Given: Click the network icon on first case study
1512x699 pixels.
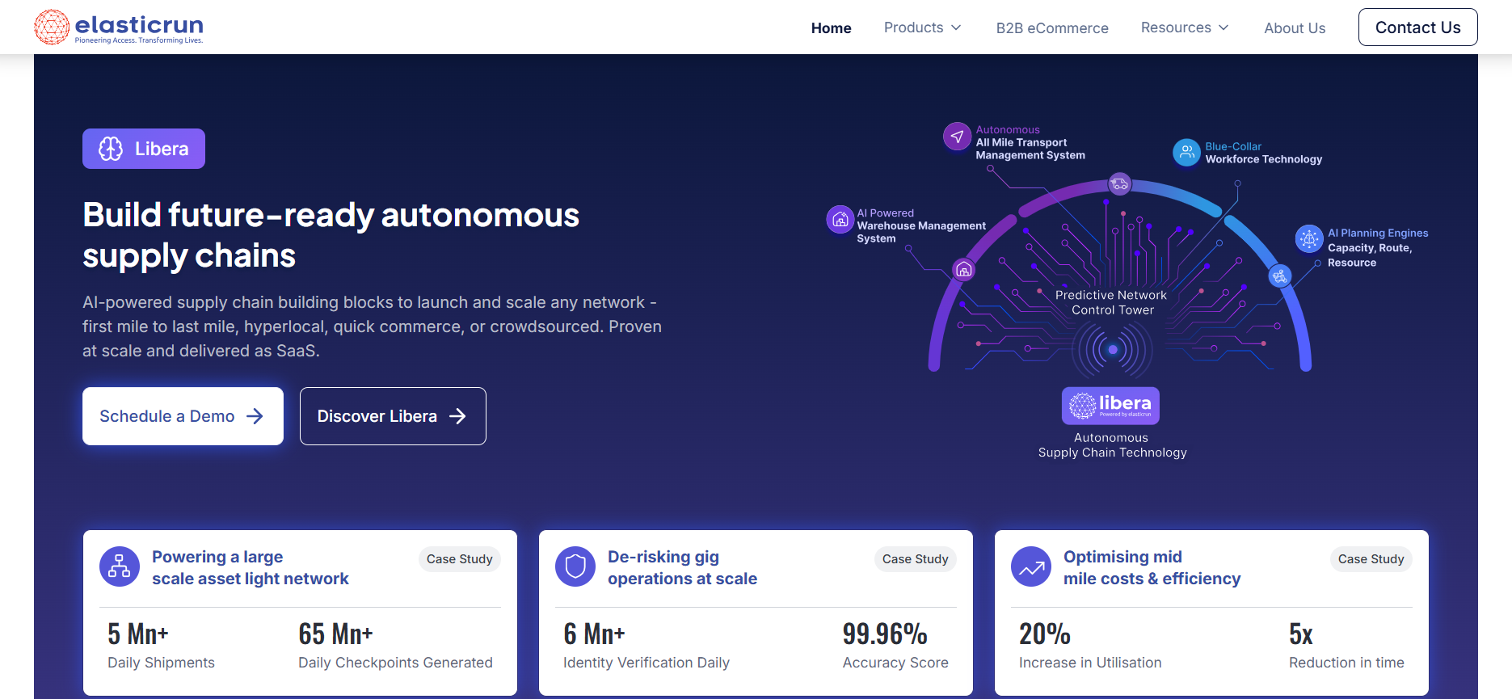Looking at the screenshot, I should 120,566.
